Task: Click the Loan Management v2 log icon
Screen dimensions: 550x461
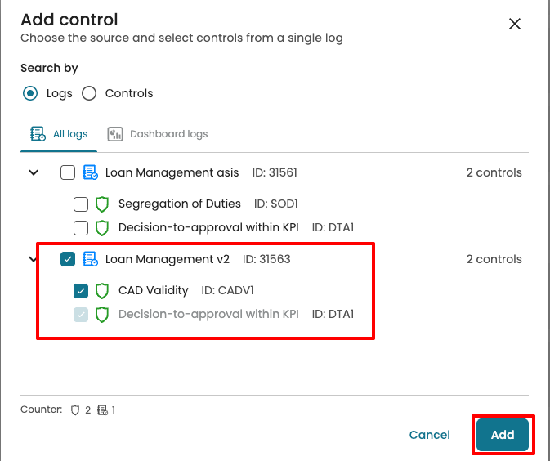Action: click(91, 260)
